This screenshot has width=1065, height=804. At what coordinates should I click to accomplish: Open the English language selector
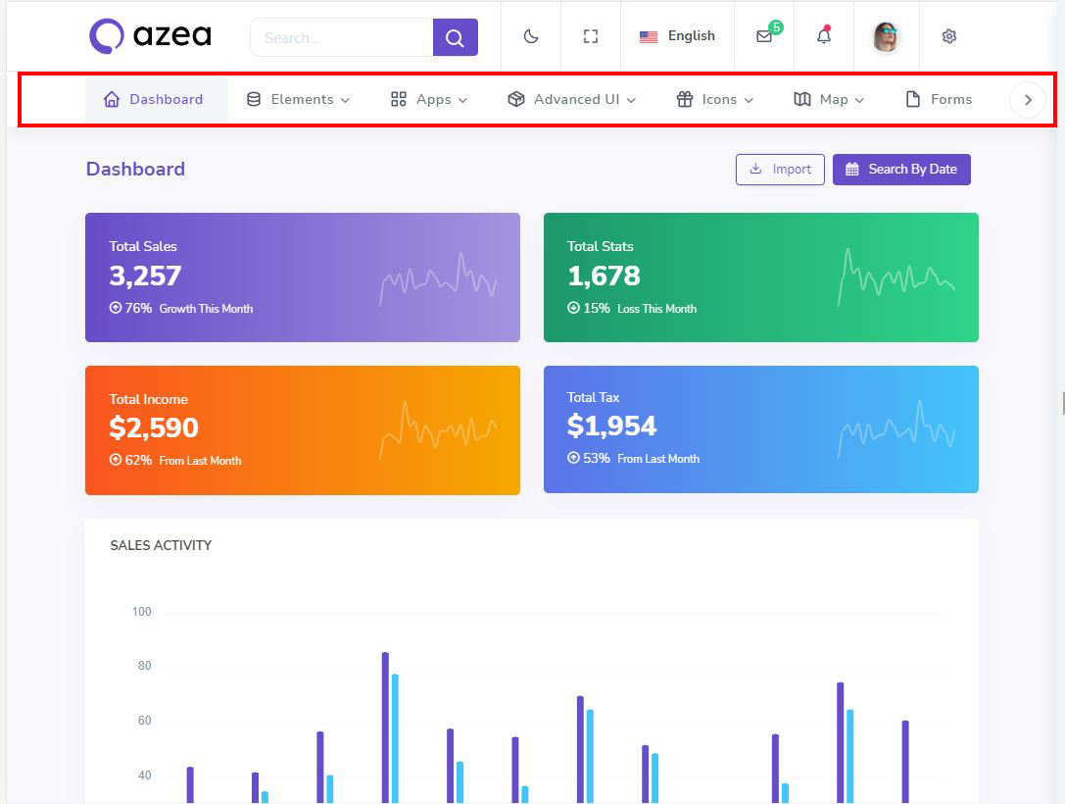[x=677, y=36]
